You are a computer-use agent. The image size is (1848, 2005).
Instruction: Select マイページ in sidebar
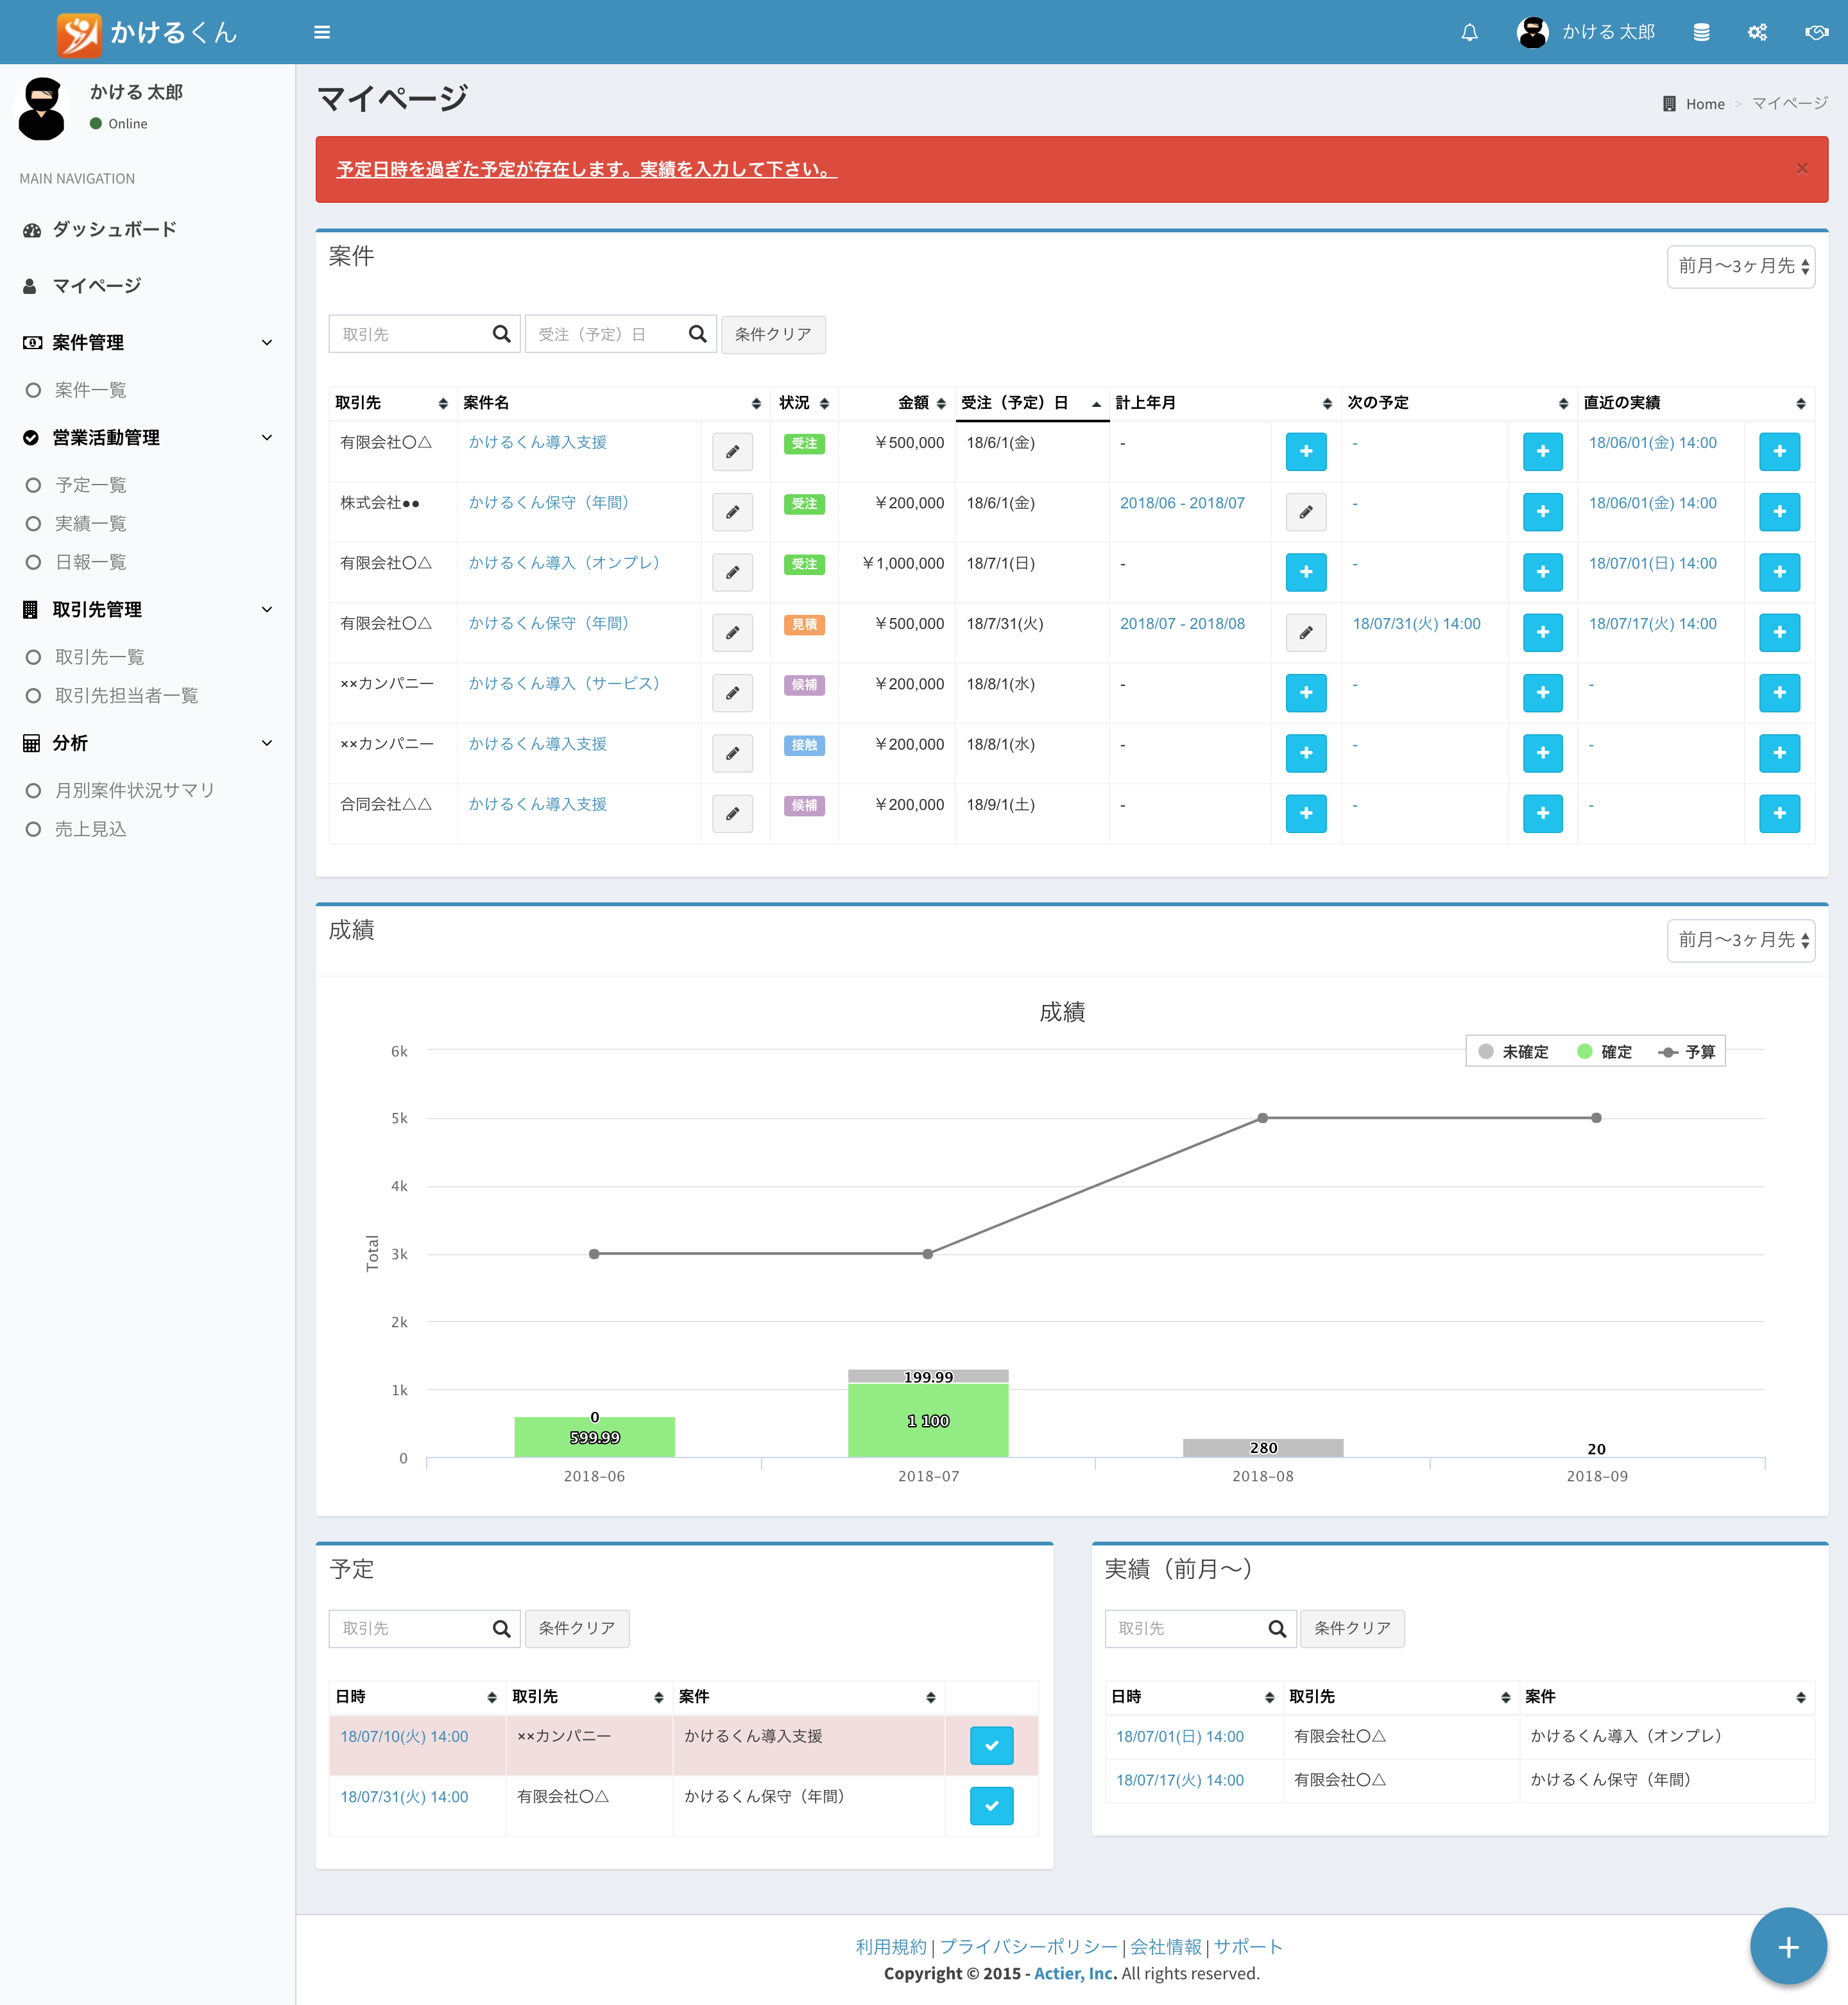(147, 285)
